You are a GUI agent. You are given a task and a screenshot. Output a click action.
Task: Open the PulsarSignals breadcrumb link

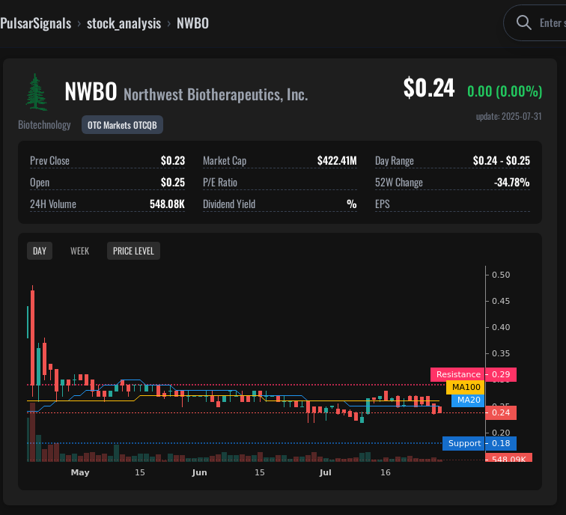click(36, 23)
